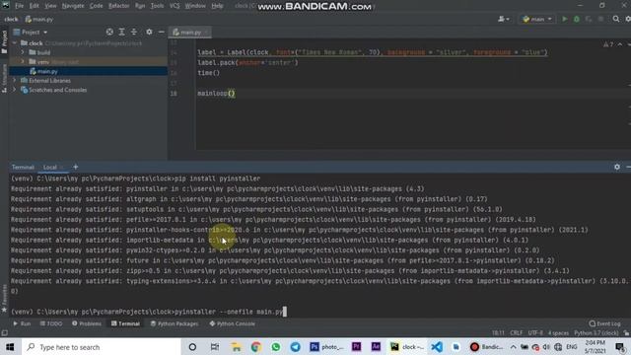Screen dimensions: 631x355
Task: Click Collapse All in Project panel
Action: pyautogui.click(x=134, y=33)
